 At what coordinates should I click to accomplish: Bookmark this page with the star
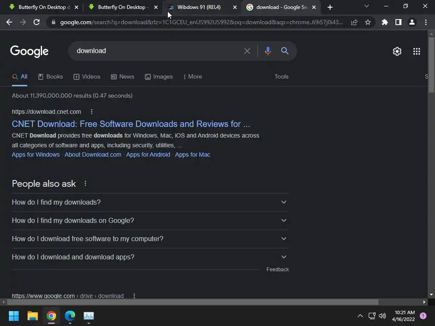click(x=368, y=22)
